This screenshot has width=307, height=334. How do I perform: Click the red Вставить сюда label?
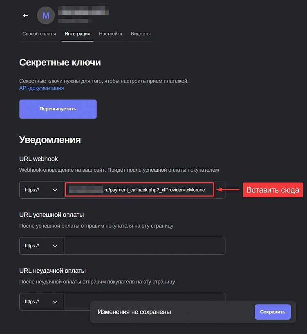(272, 190)
